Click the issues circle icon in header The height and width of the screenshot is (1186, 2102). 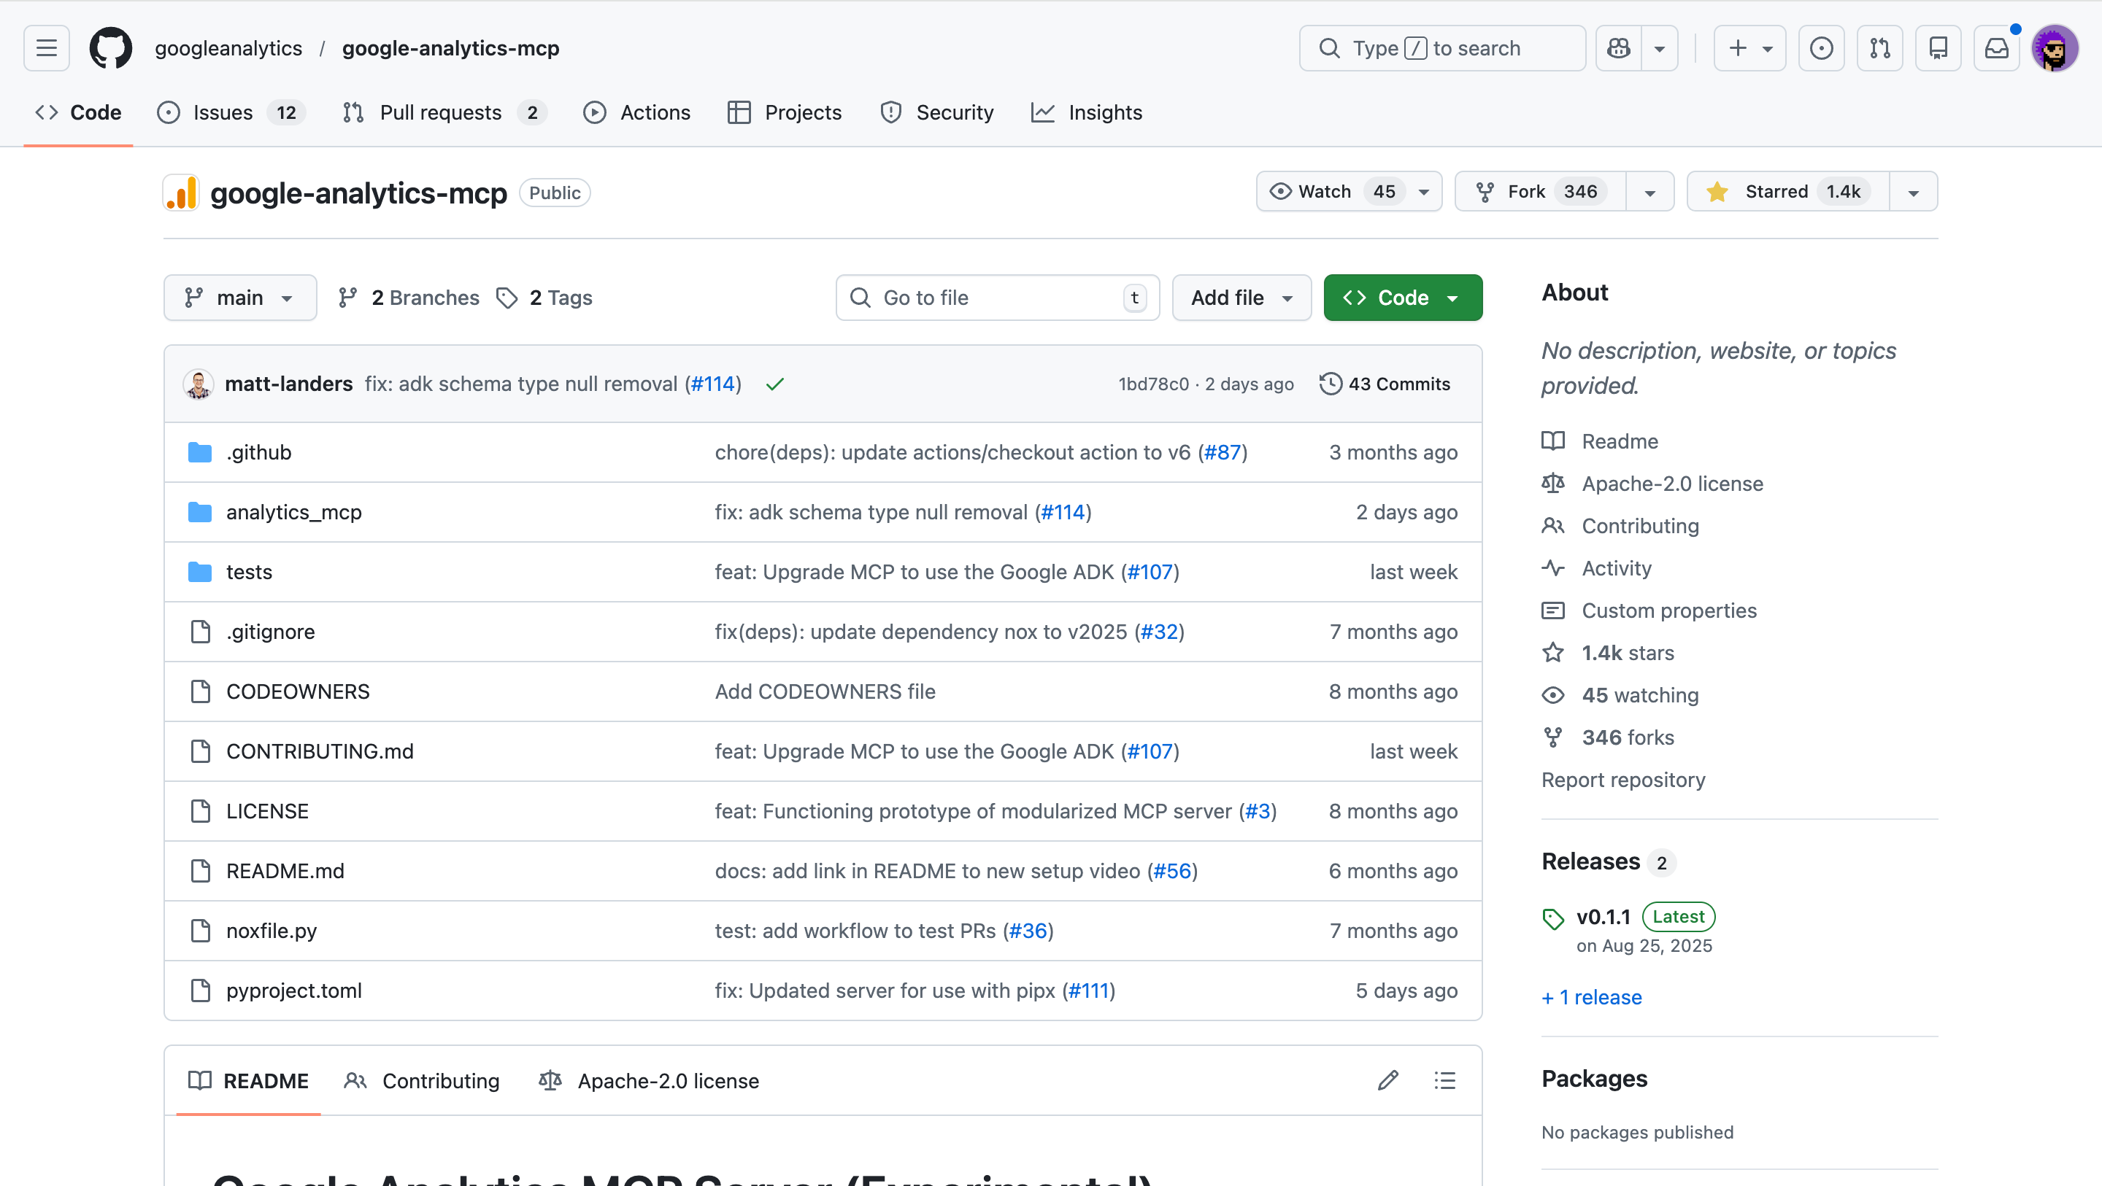[x=1821, y=48]
